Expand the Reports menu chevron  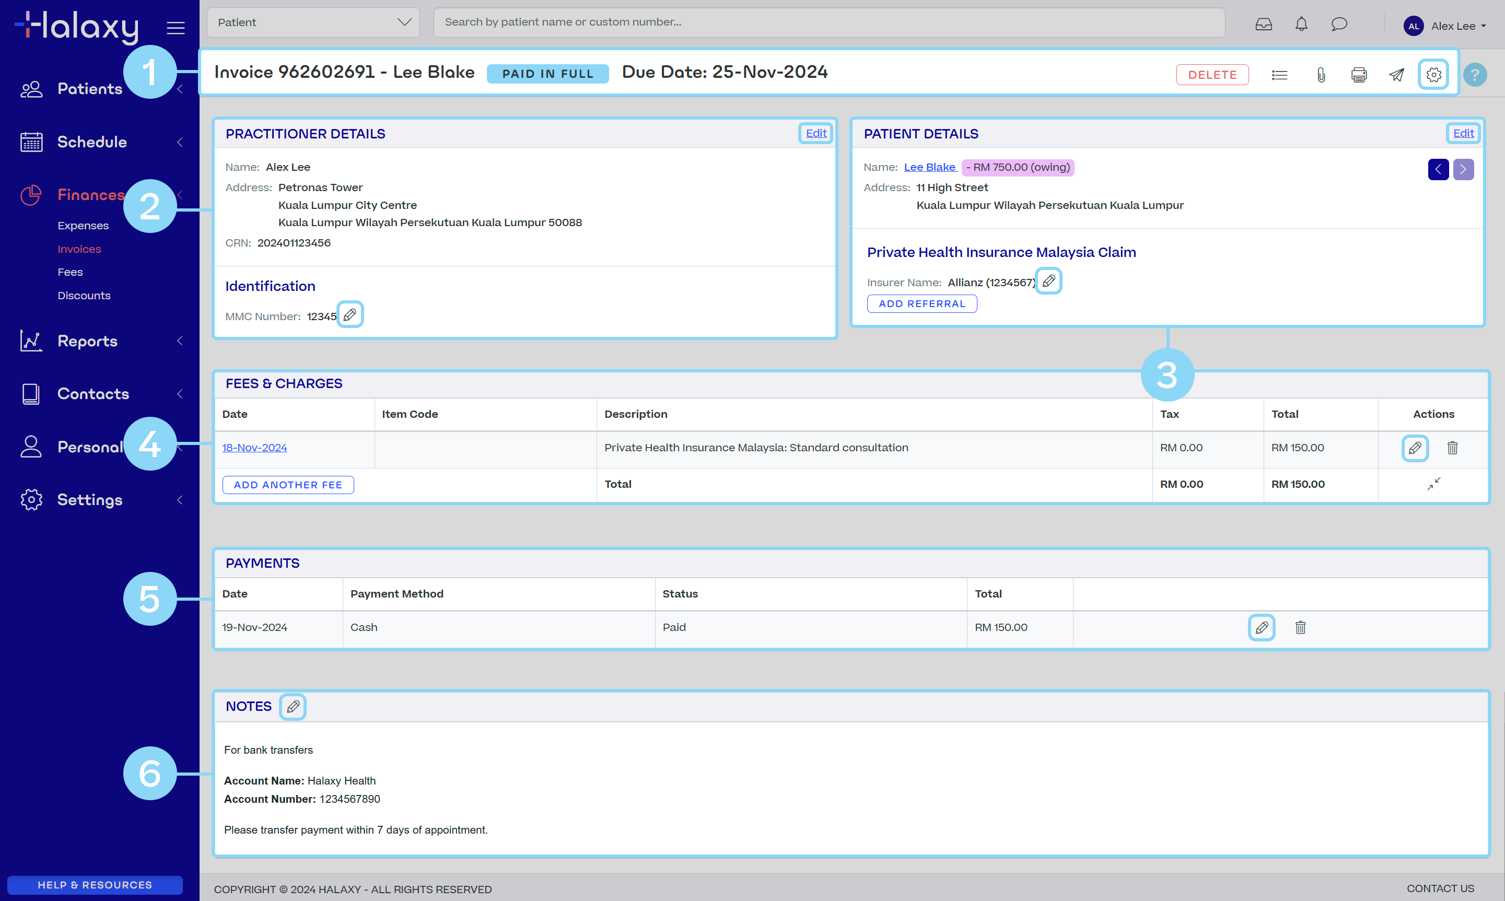click(x=180, y=341)
